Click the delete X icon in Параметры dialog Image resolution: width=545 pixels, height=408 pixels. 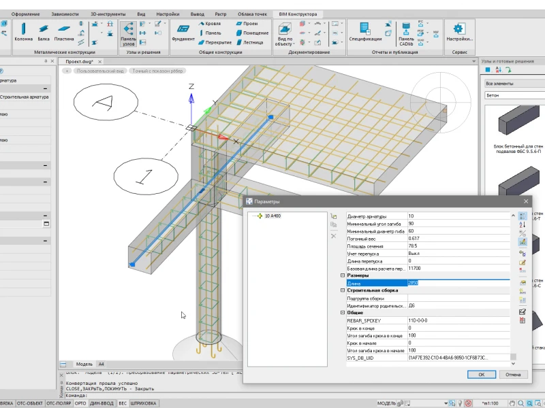pos(334,236)
